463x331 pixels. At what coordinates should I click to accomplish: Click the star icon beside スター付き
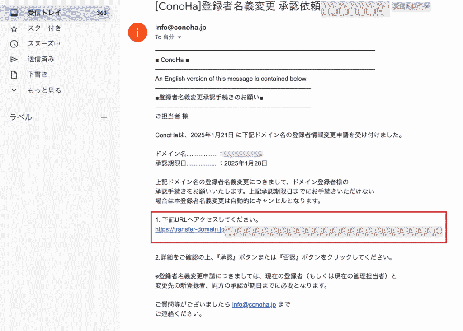(x=14, y=28)
